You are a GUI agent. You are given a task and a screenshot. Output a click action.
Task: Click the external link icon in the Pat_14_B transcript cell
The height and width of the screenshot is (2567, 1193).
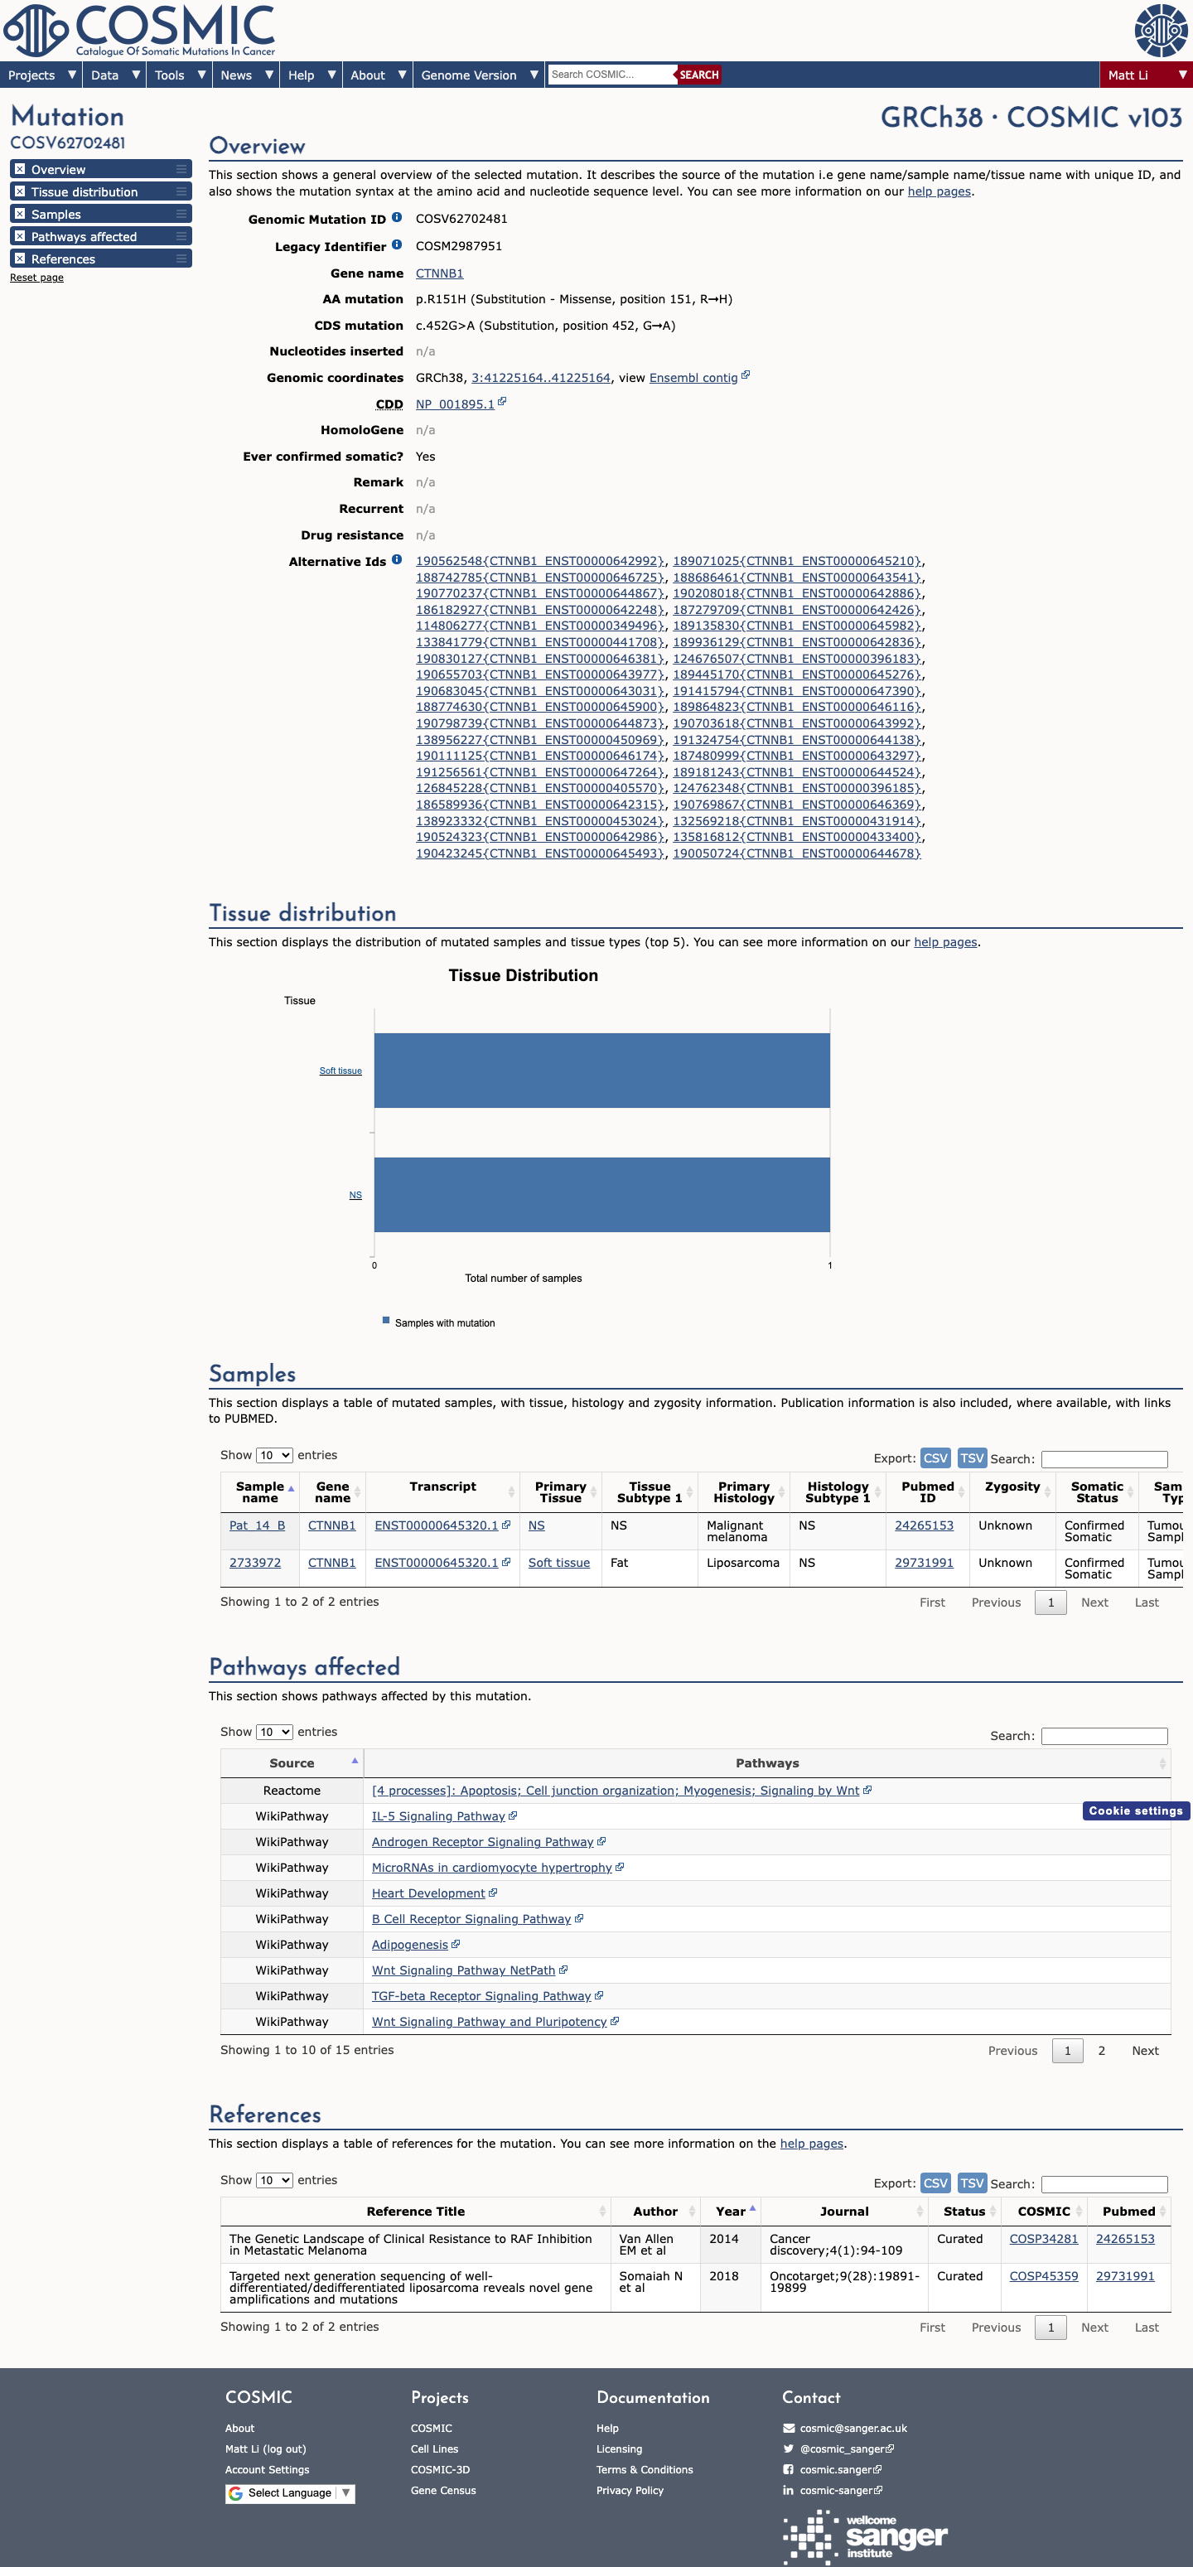click(x=506, y=1525)
